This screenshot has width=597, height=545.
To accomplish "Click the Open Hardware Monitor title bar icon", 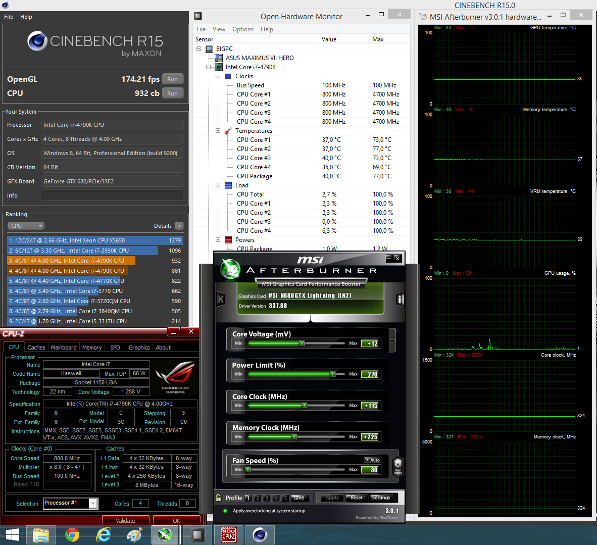I will point(197,16).
